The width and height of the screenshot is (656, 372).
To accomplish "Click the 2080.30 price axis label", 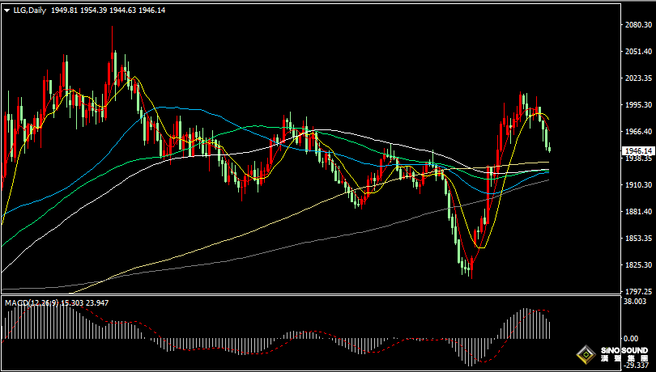I will coord(638,25).
